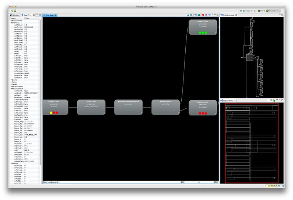Click the TYPE_BASE_APP layout type value
The image size is (293, 200).
[x=31, y=135]
